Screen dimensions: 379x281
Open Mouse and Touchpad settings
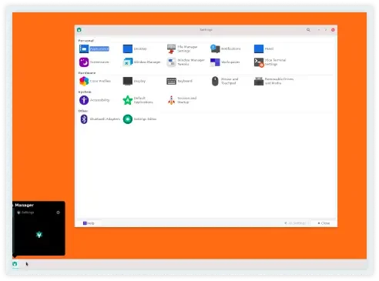tap(225, 81)
